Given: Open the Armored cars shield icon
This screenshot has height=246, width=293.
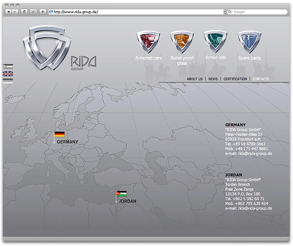Looking at the screenshot, I should pyautogui.click(x=148, y=42).
